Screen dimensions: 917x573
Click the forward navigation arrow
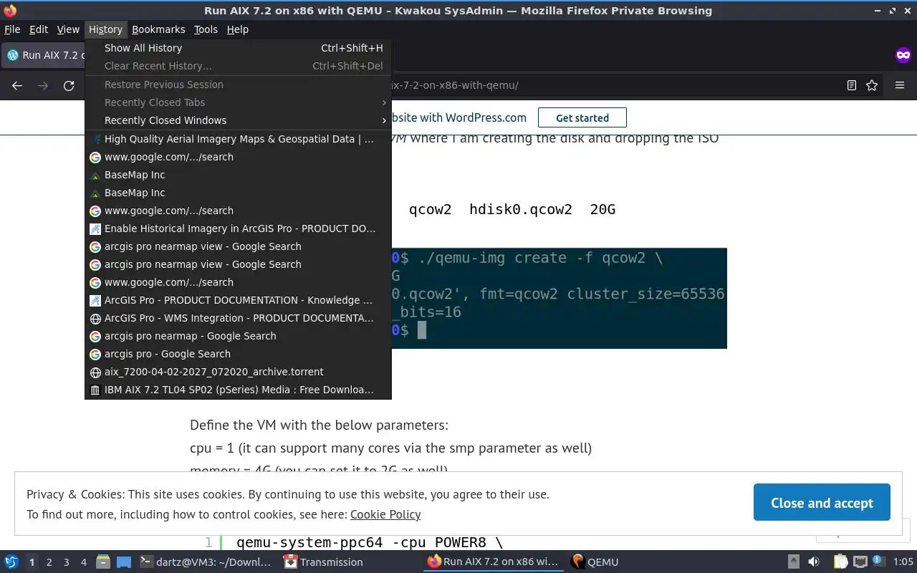tap(43, 85)
